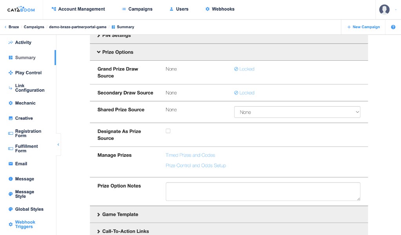Open Activity from the sidebar
Screen dimensions: 401x235
click(23, 42)
